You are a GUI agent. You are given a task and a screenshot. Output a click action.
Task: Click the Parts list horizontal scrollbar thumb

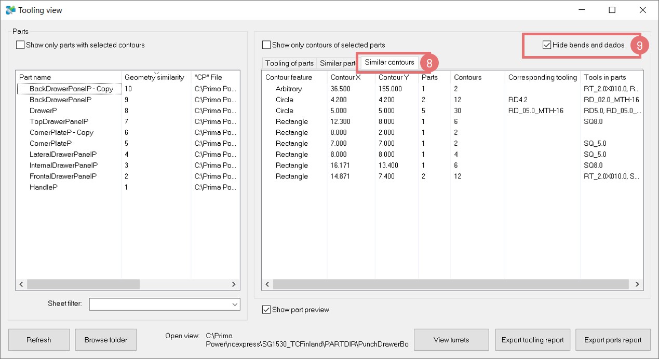click(x=83, y=284)
